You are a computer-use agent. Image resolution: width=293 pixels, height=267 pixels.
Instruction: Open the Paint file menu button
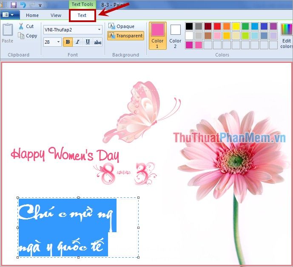pos(9,15)
